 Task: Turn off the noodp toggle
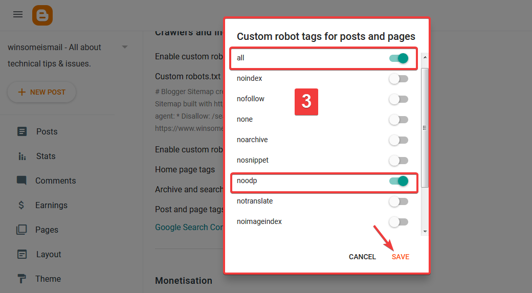coord(399,181)
